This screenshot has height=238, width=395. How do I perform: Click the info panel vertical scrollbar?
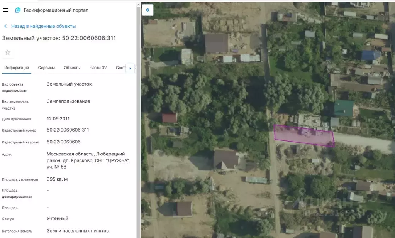coord(138,116)
